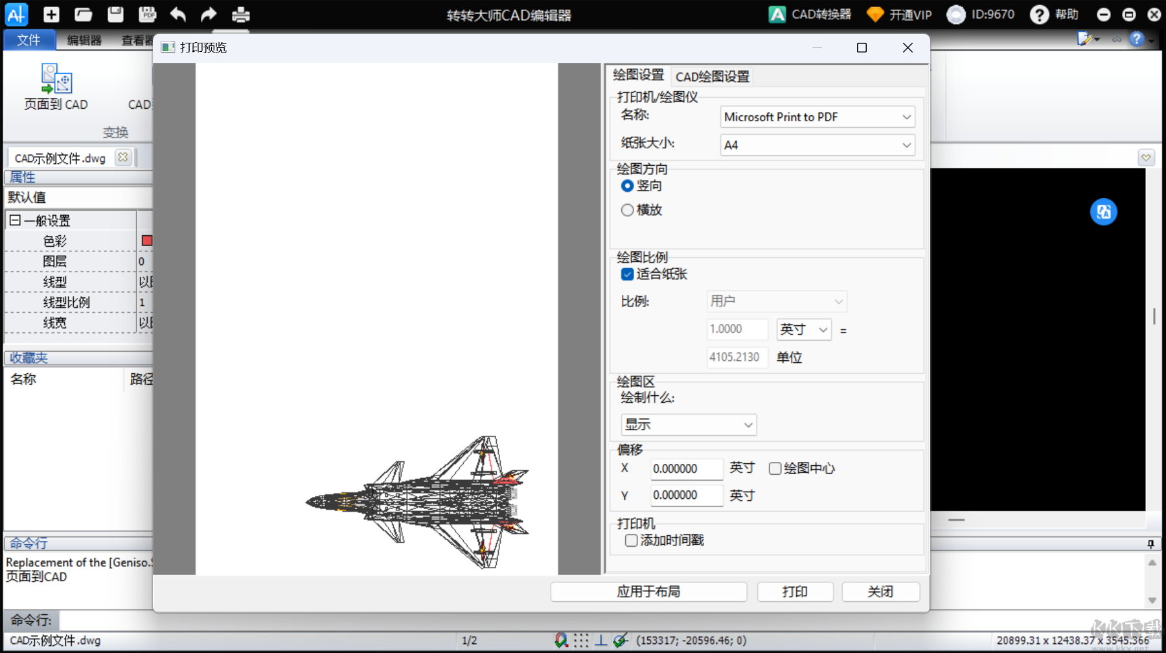The height and width of the screenshot is (653, 1166).
Task: Toggle the grid dots icon in status bar
Action: click(x=581, y=640)
